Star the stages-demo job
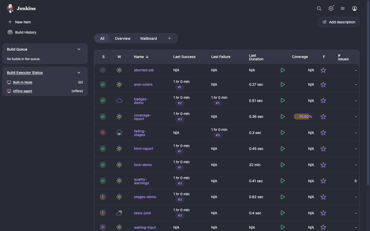 pos(323,197)
